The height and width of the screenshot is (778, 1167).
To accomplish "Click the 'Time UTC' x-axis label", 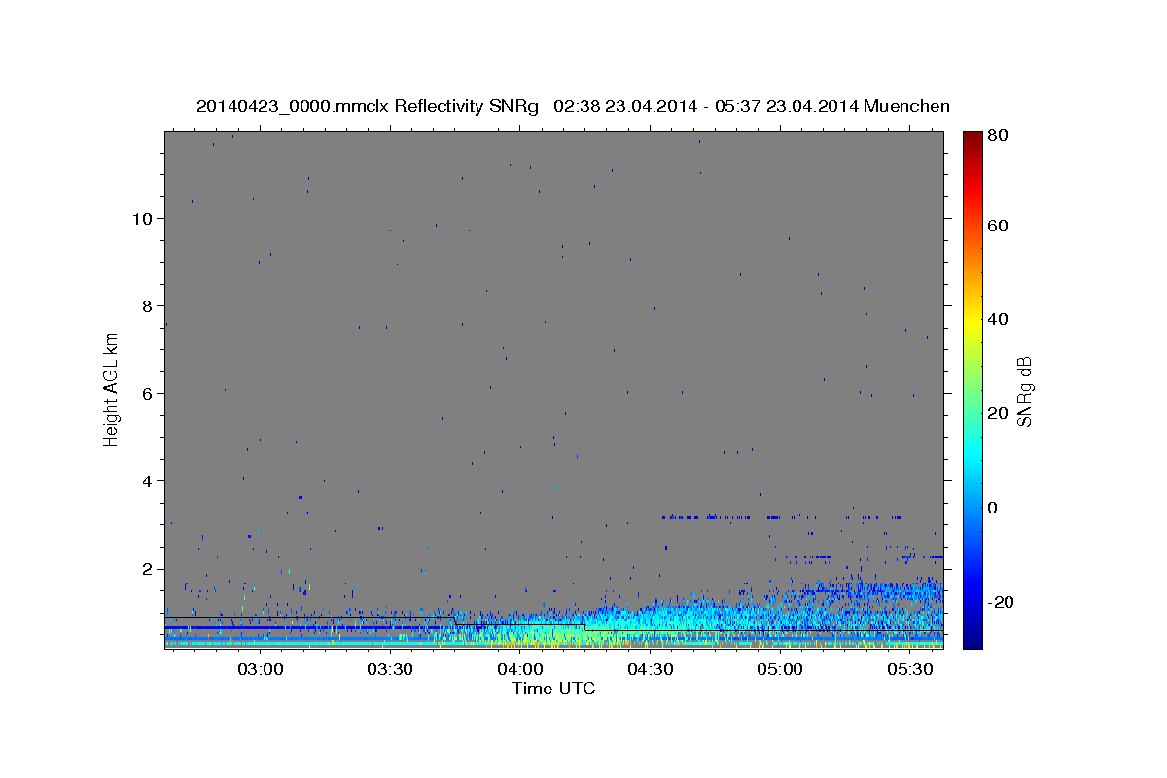I will click(553, 689).
